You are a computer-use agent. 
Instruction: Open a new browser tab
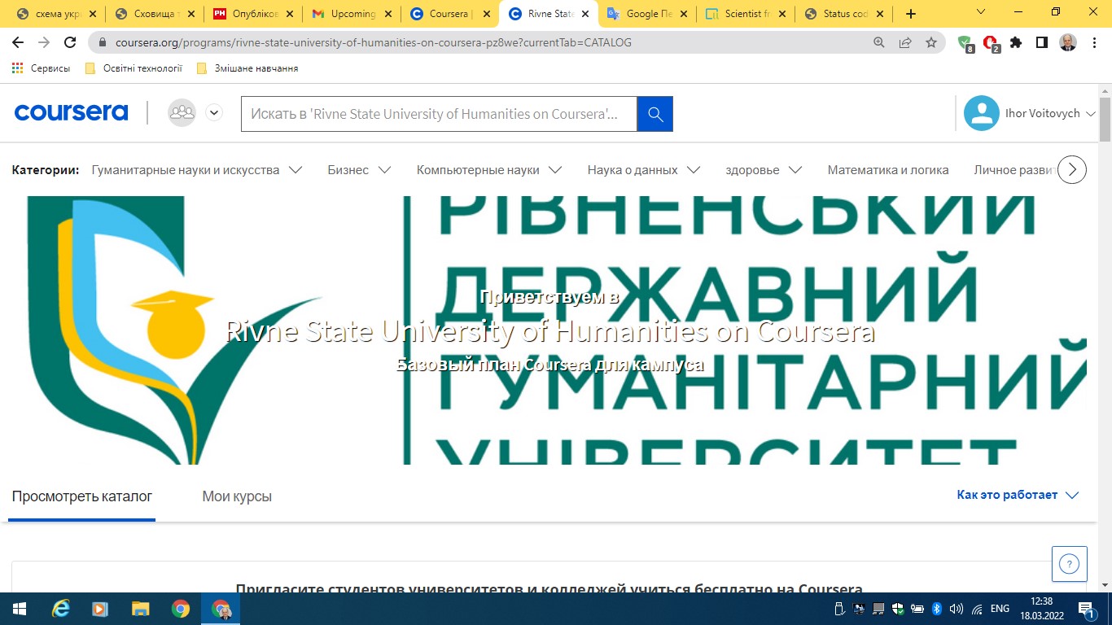(911, 14)
